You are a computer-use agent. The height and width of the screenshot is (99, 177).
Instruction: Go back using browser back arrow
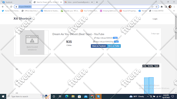[x=3, y=7]
